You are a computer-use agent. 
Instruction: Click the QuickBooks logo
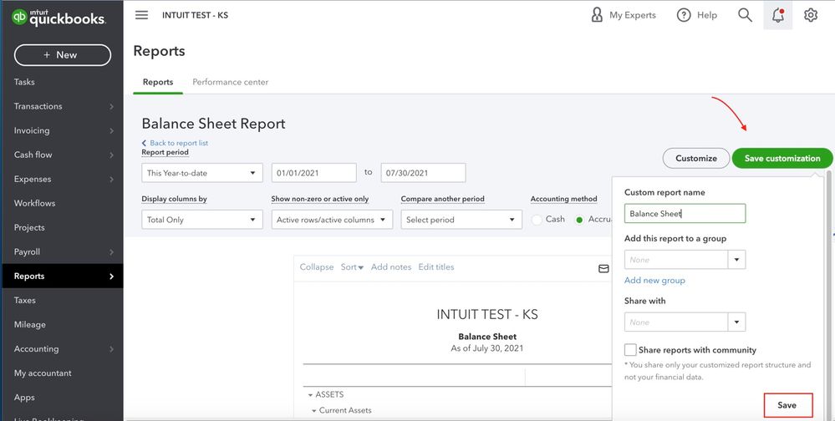point(59,18)
